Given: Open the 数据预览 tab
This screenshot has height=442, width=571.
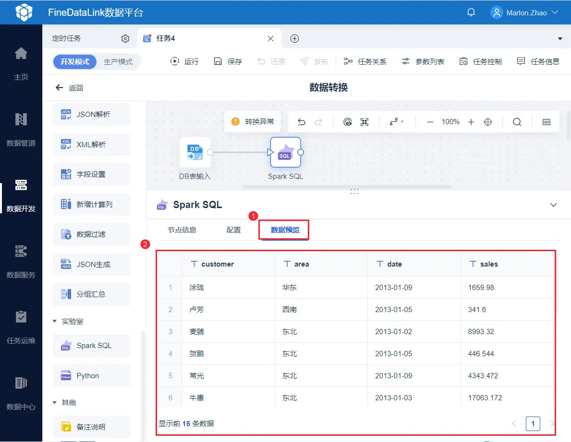Looking at the screenshot, I should [285, 230].
